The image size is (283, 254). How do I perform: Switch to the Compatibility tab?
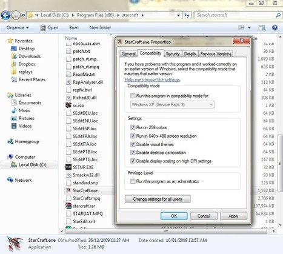[x=150, y=53]
